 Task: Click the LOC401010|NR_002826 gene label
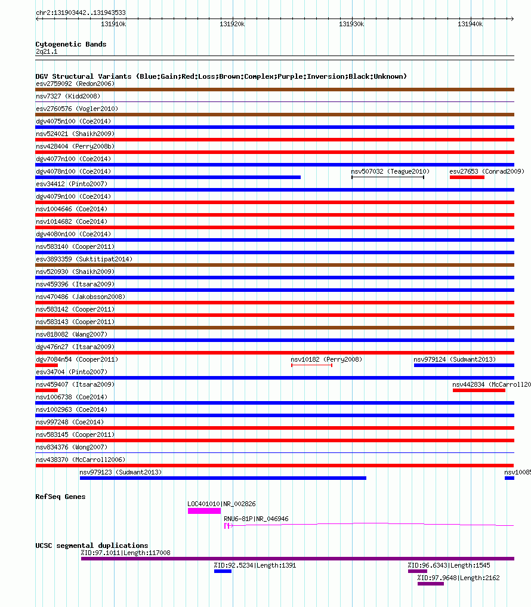click(222, 504)
